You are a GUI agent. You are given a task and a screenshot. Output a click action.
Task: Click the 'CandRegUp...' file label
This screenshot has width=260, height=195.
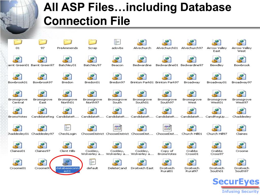click(217, 117)
